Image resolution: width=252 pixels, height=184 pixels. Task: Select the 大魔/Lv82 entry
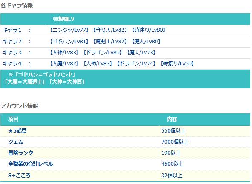point(64,64)
